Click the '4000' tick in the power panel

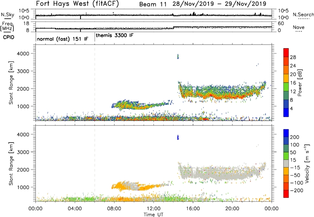pos(23,54)
